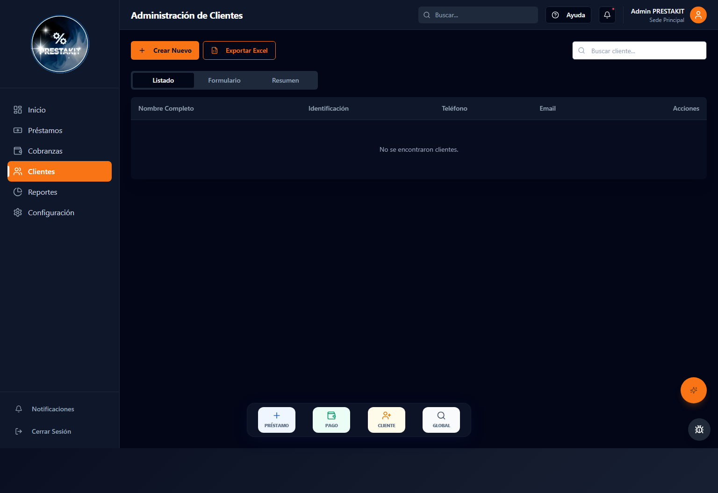This screenshot has width=718, height=493.
Task: Select the Clientes users icon
Action: click(x=18, y=171)
